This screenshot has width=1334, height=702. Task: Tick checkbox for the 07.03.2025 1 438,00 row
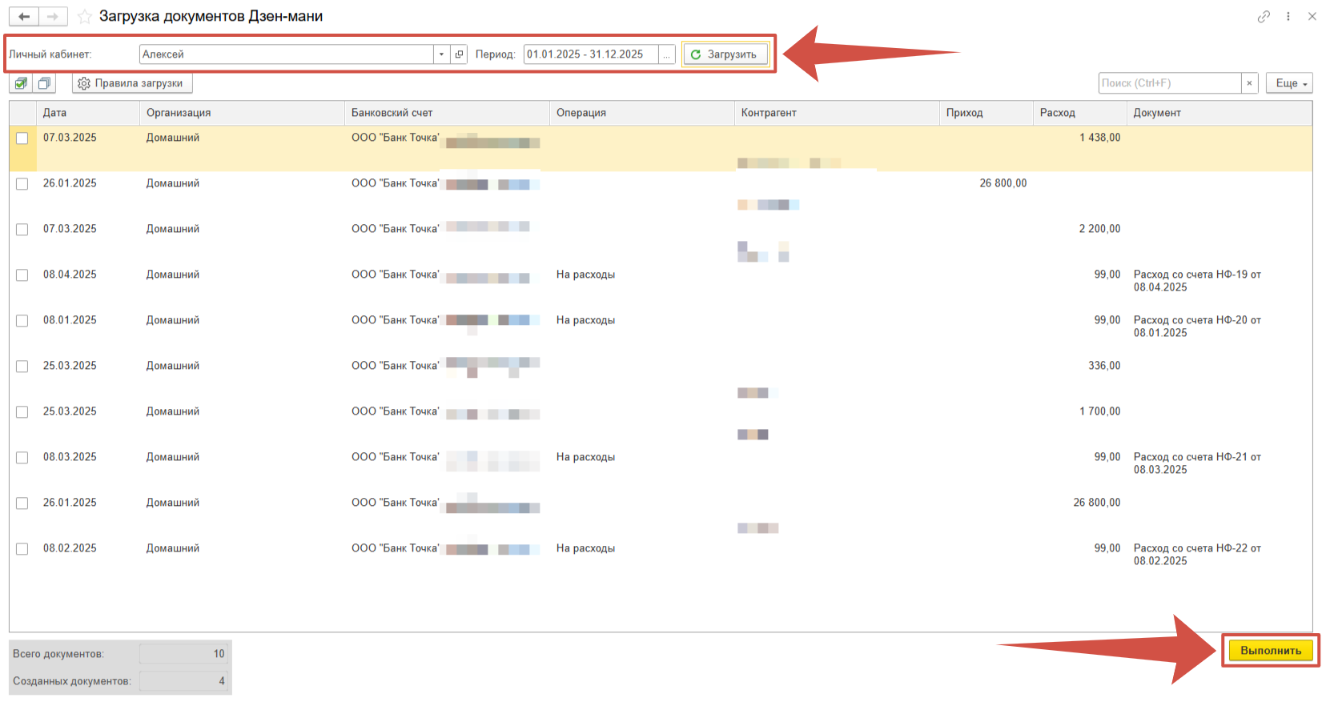(x=22, y=138)
